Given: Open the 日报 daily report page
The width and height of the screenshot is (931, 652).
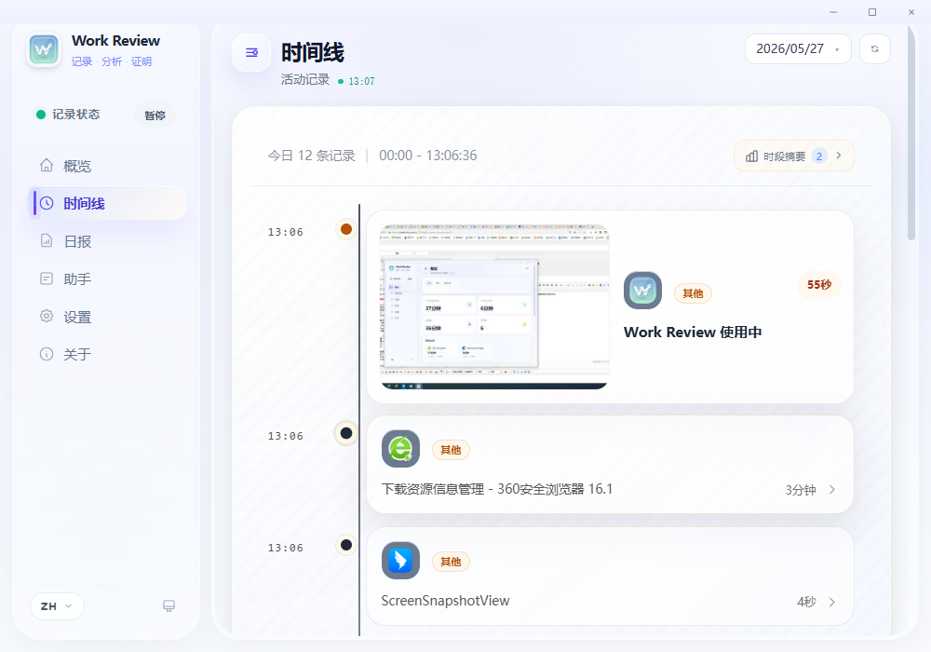Looking at the screenshot, I should click(107, 241).
